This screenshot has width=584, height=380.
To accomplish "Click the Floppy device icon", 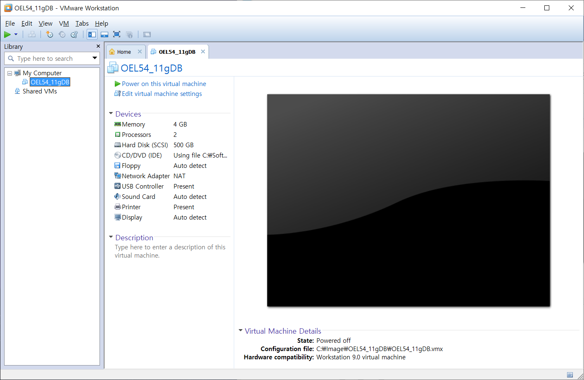I will 118,165.
